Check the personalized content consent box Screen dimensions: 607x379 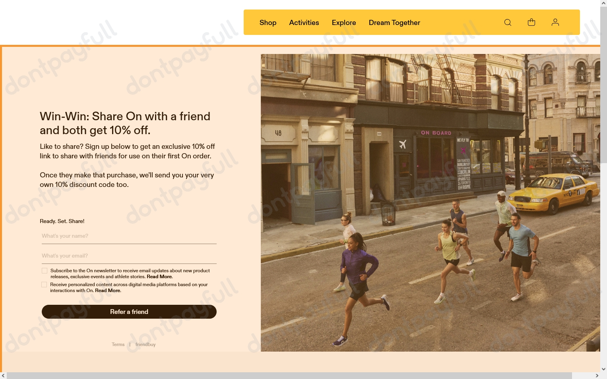point(44,285)
